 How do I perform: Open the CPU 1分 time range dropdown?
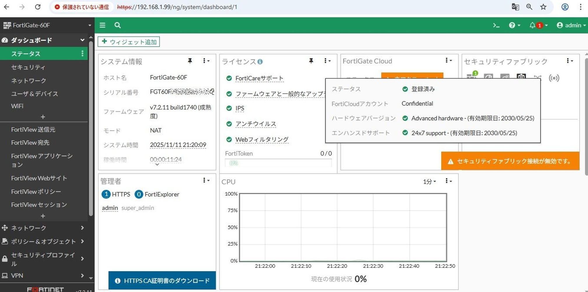pos(429,182)
